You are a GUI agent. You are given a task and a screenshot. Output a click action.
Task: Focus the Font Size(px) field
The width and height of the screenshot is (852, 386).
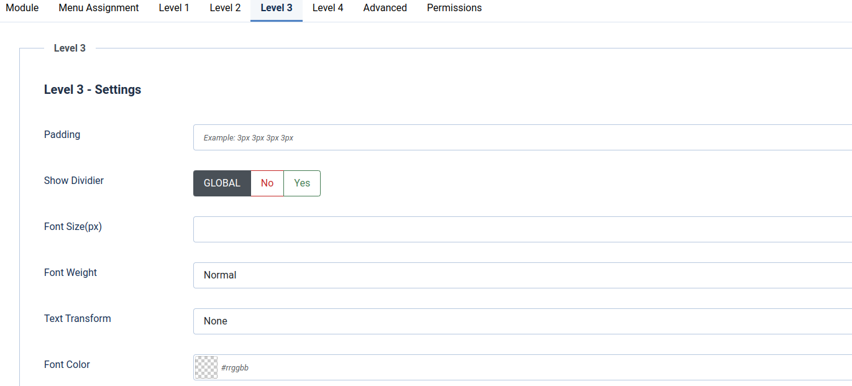pos(523,229)
